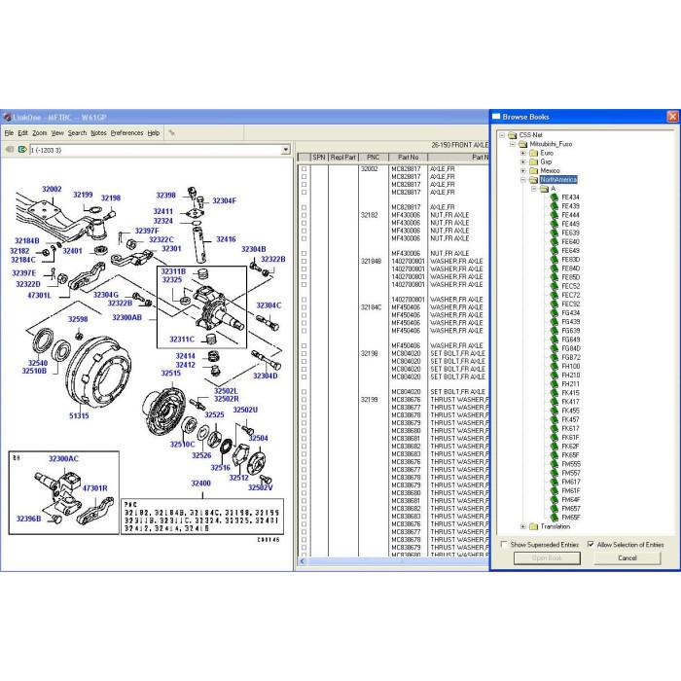This screenshot has height=681, width=681.
Task: Click the Part No column header
Action: [408, 158]
